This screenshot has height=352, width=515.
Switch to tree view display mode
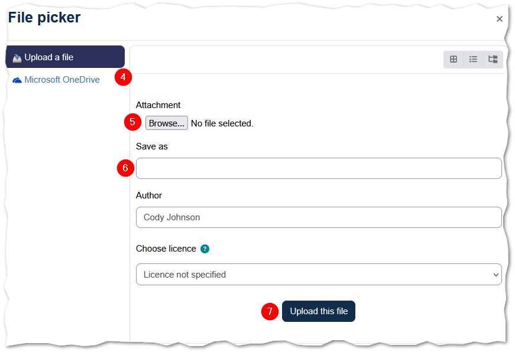point(492,59)
